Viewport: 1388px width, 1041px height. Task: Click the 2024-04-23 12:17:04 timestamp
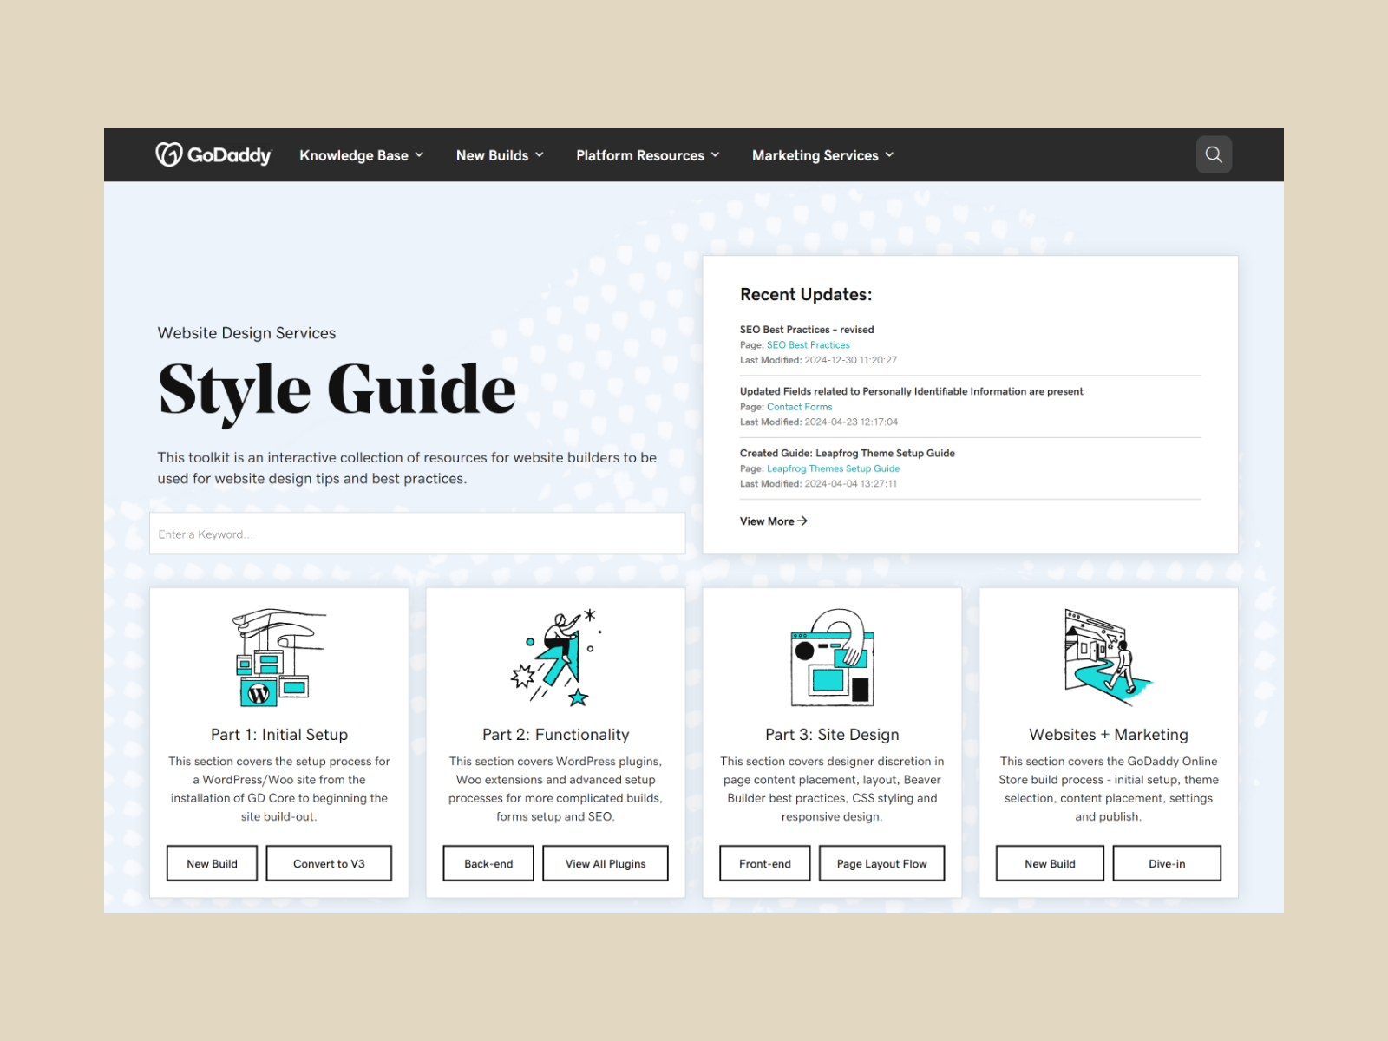point(851,422)
